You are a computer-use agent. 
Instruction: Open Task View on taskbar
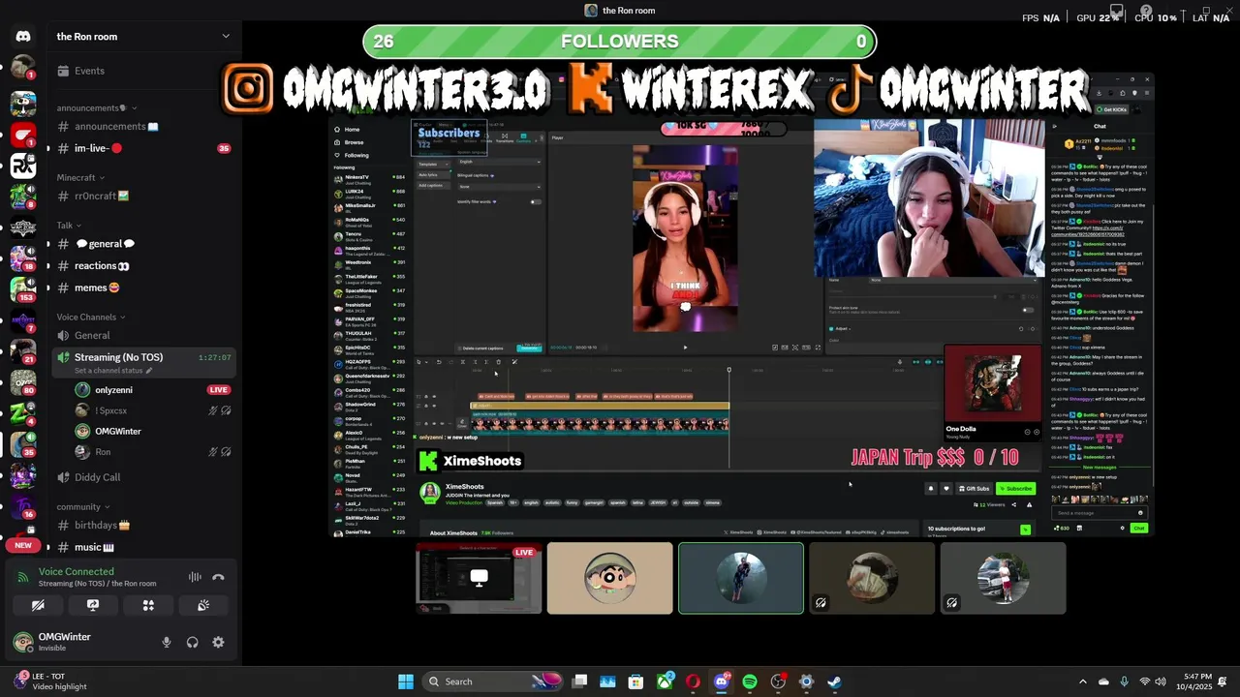[579, 682]
